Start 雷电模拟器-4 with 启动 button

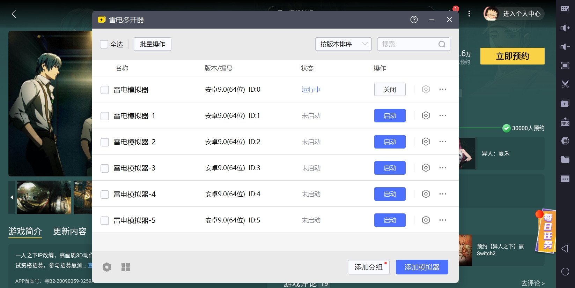tap(390, 194)
